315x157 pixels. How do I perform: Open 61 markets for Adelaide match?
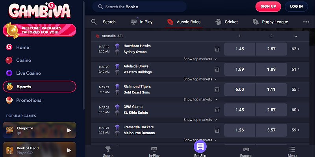296,69
